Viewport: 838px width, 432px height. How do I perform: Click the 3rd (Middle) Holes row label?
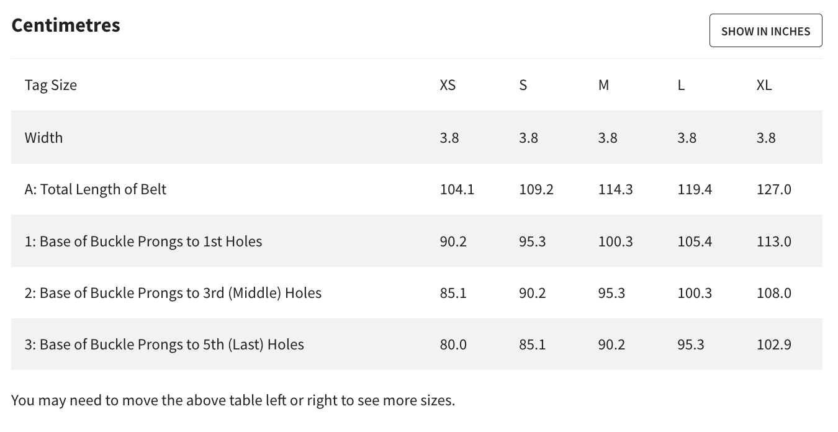pos(173,292)
